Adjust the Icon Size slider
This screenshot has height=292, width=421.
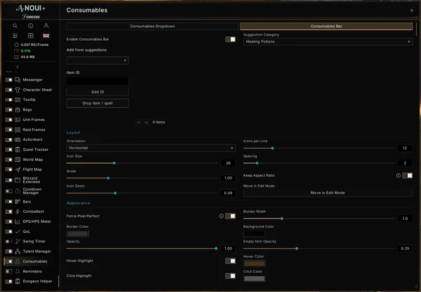click(x=142, y=163)
